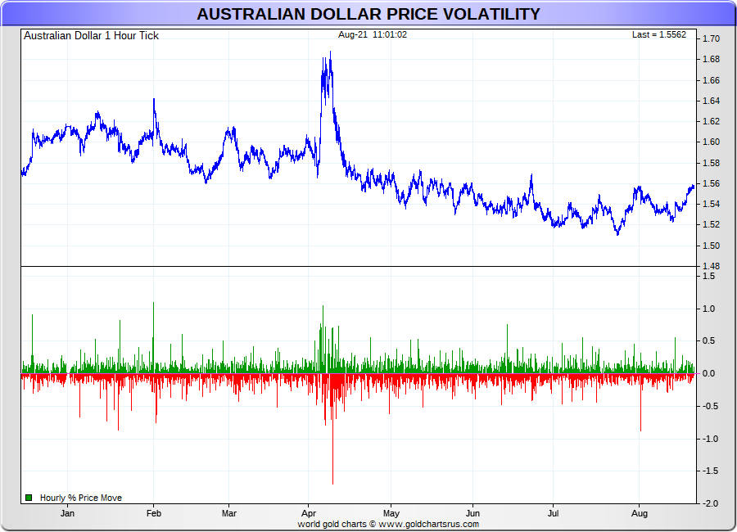The width and height of the screenshot is (737, 532).
Task: Click the Mar month label
Action: 229,513
